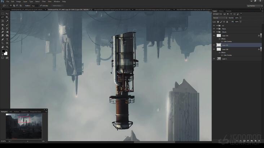Image resolution: width=264 pixels, height=148 pixels.
Task: Select the Path Selection tool
Action: [3, 43]
